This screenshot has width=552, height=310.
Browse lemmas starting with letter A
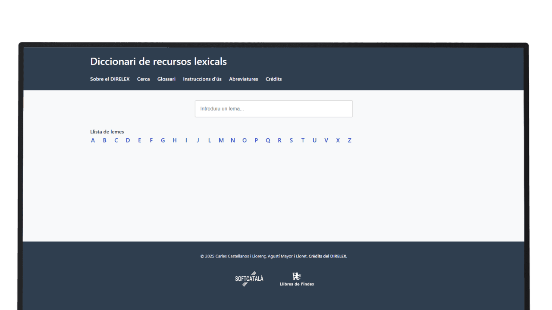coord(93,140)
